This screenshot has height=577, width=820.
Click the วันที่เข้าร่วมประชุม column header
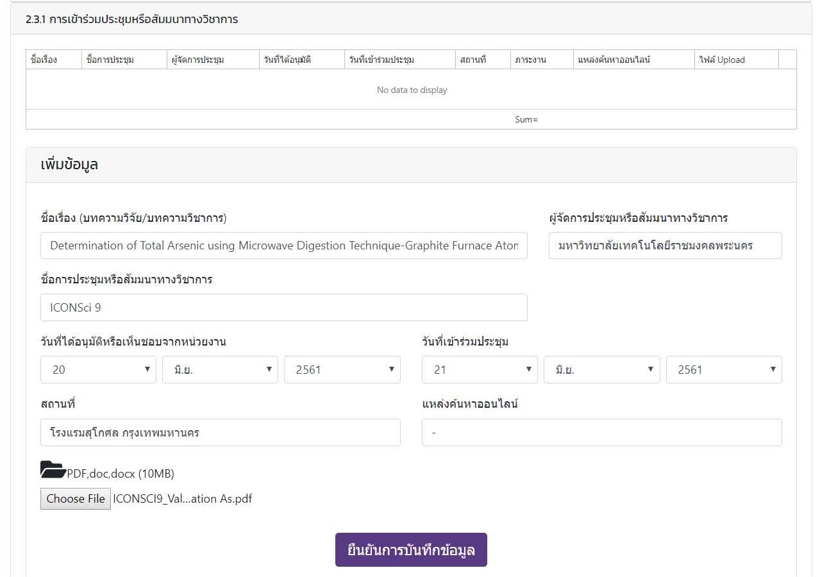click(381, 60)
